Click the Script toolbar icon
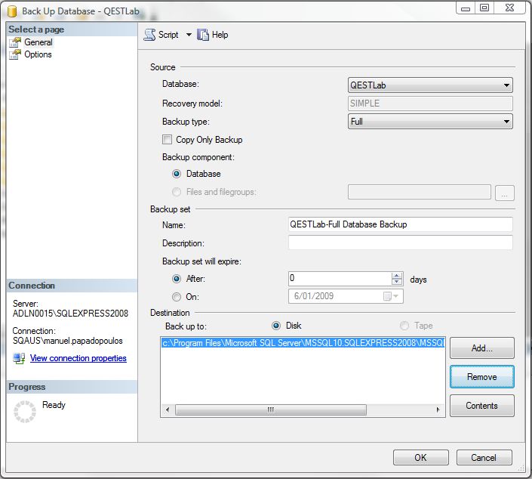This screenshot has height=479, width=532. tap(149, 35)
